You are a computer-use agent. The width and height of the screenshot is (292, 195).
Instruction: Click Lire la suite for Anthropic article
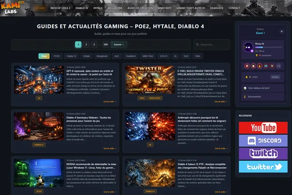(221, 149)
